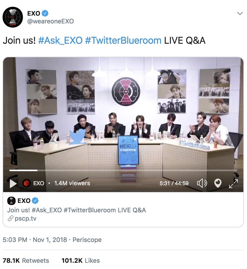Viewport: 247px width, 269px height.
Task: Play the EXO live video
Action: pyautogui.click(x=13, y=183)
